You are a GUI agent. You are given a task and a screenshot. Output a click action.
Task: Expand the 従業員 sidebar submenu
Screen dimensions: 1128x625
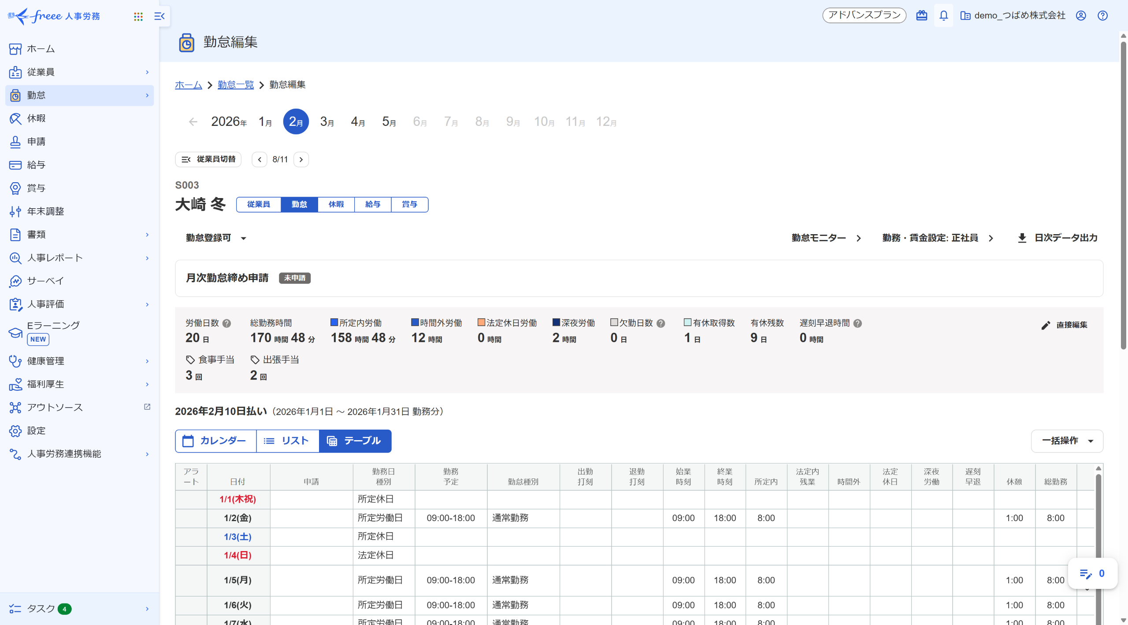[147, 72]
